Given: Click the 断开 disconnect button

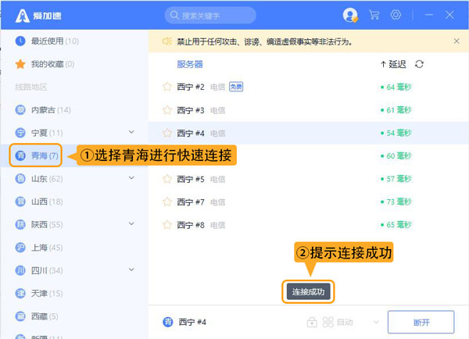Looking at the screenshot, I should pyautogui.click(x=421, y=322).
